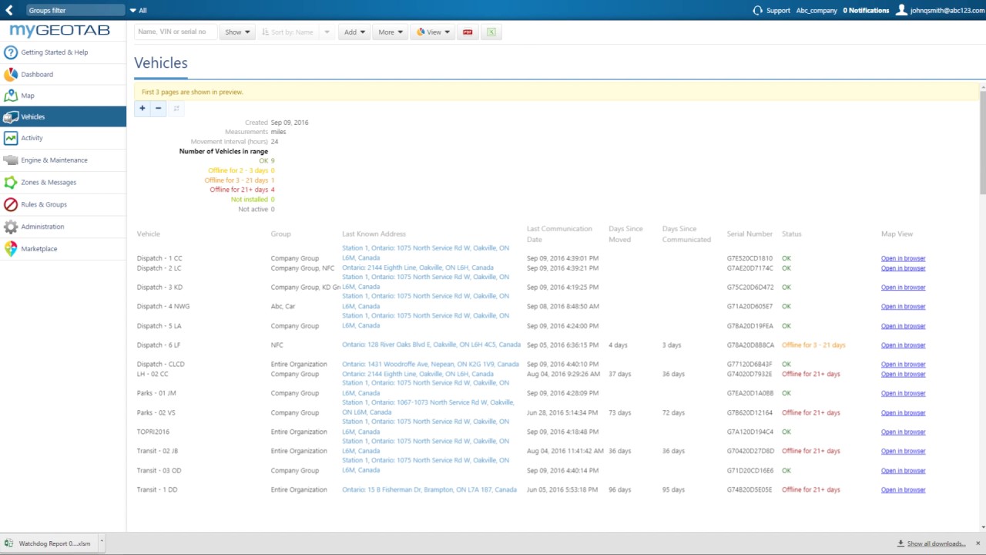Navigate to Zones & Messages
Viewport: 986px width, 555px height.
(x=49, y=183)
